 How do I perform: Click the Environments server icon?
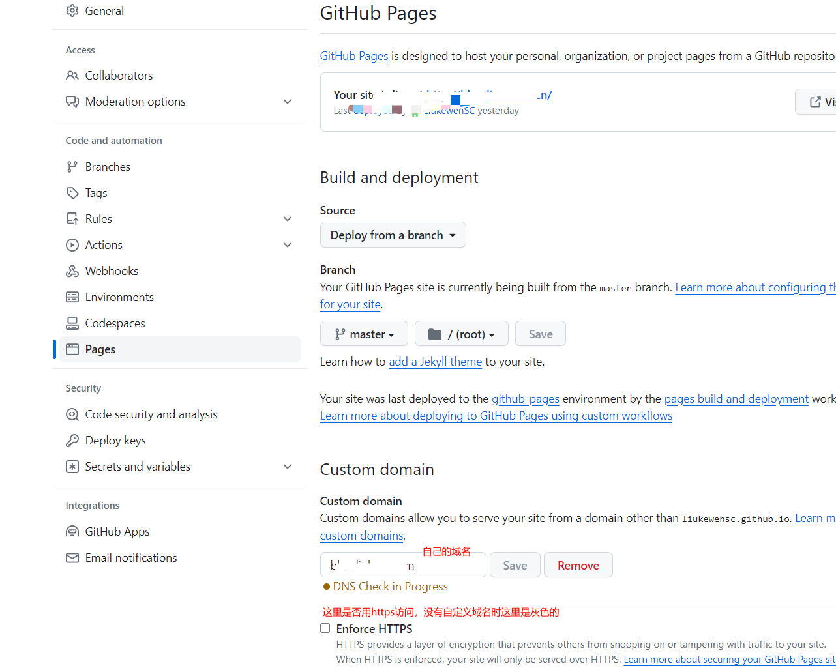coord(72,297)
